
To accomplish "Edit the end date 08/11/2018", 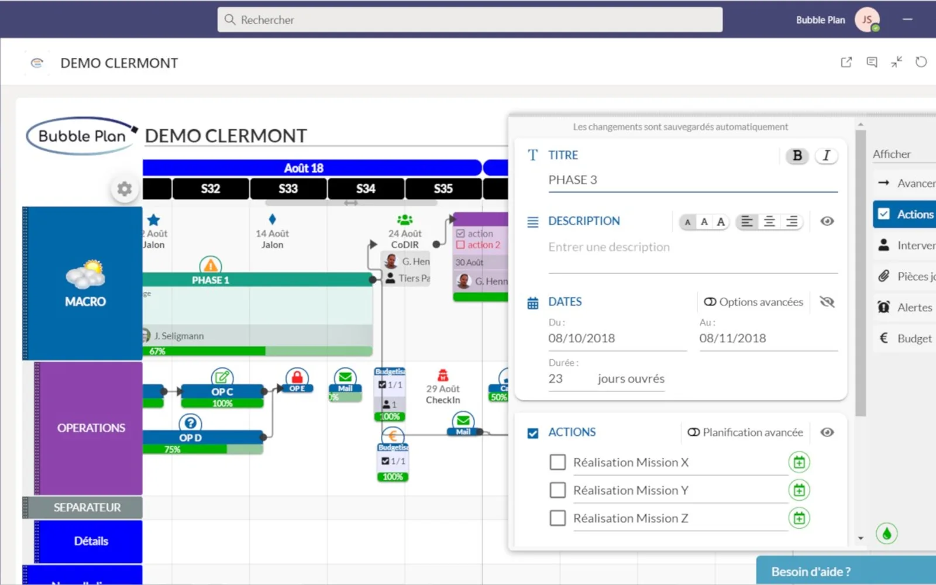I will pyautogui.click(x=768, y=339).
